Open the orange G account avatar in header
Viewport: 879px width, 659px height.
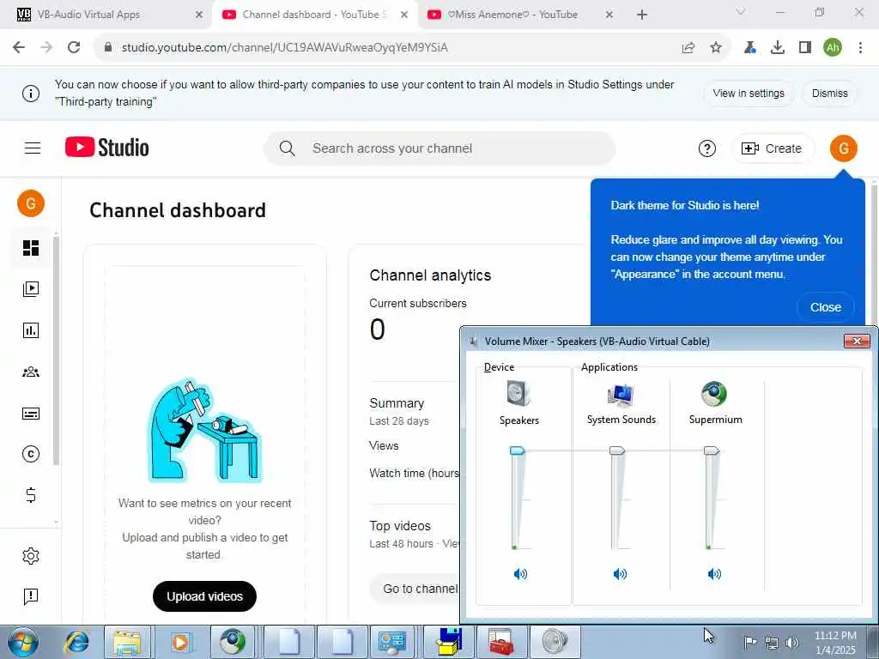(x=843, y=148)
